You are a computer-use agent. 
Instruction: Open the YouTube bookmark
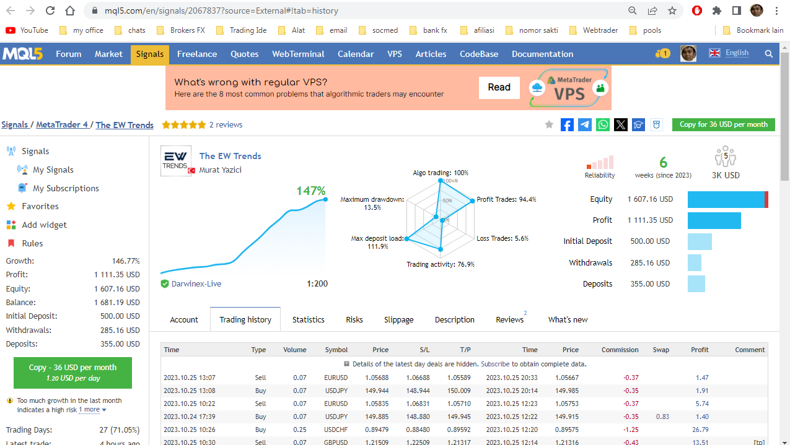click(x=27, y=30)
